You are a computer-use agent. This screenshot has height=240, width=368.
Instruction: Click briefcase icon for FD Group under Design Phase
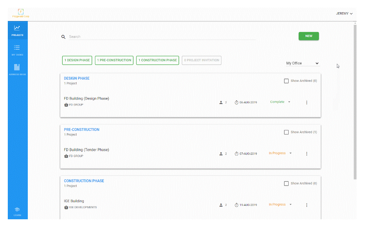point(66,105)
